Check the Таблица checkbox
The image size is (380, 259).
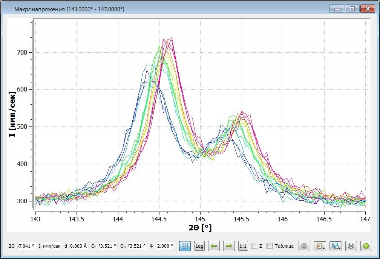tap(270, 246)
